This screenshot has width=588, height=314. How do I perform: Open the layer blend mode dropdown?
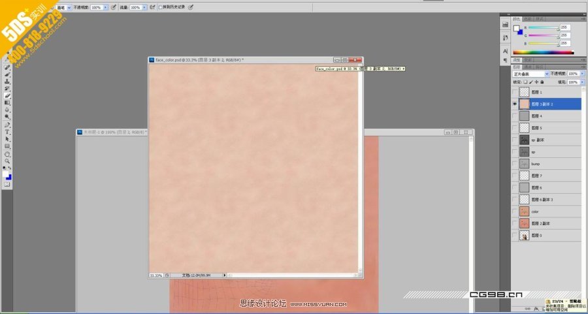point(529,74)
